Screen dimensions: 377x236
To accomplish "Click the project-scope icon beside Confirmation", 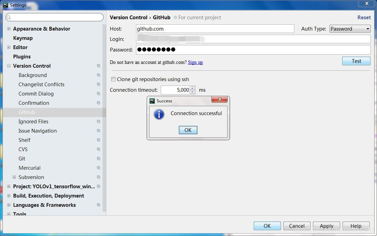I will (98, 103).
